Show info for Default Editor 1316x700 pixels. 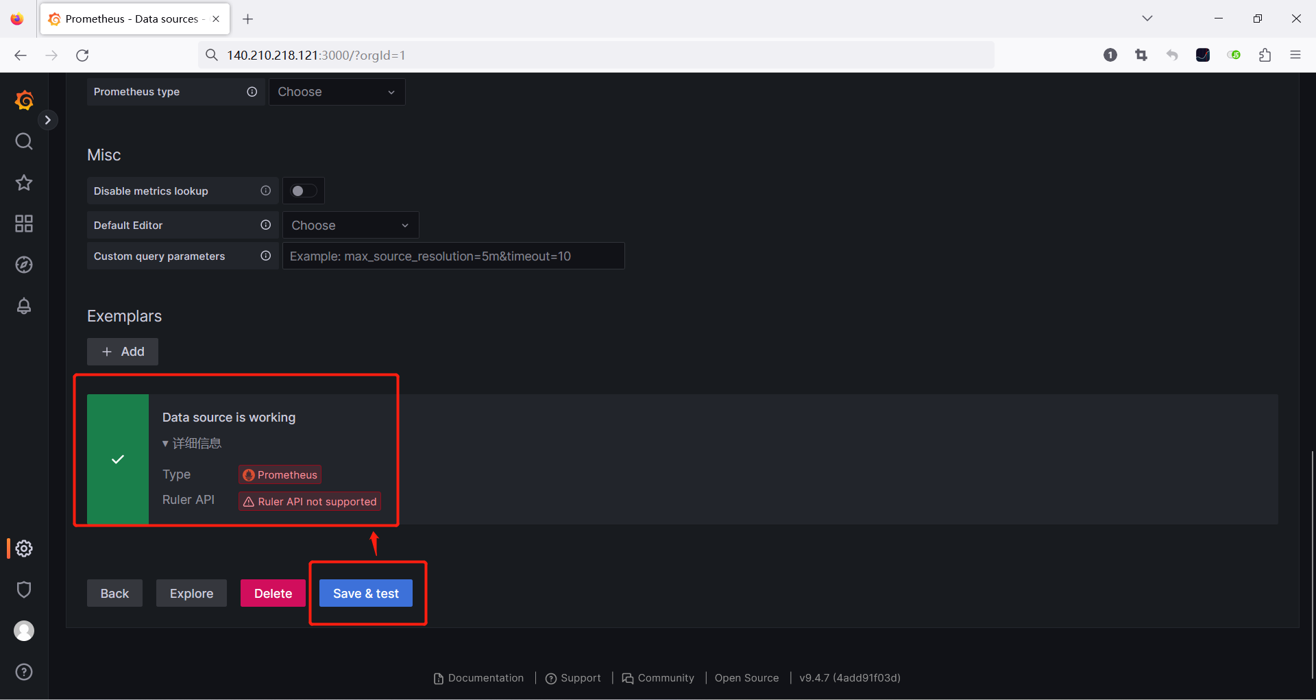pyautogui.click(x=266, y=225)
